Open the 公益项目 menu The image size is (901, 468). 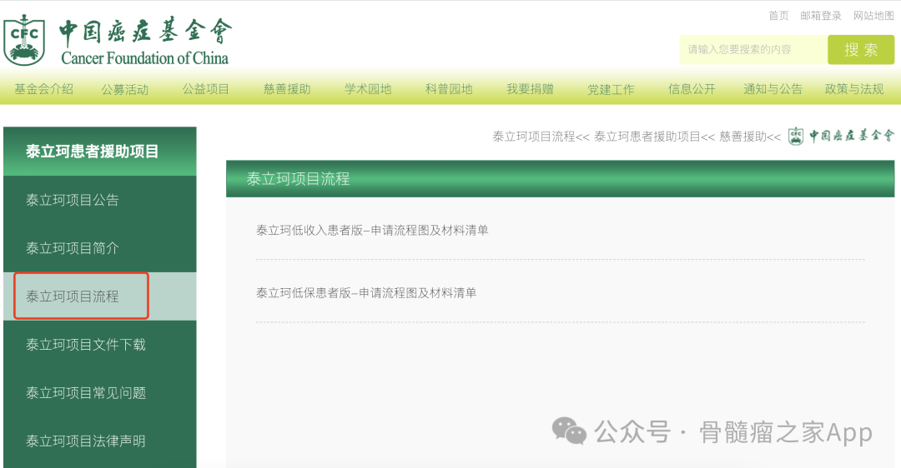pyautogui.click(x=206, y=89)
